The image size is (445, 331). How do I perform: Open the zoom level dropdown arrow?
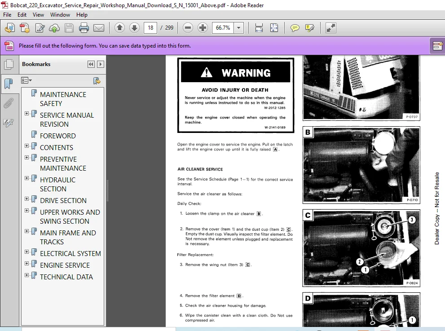[x=239, y=27]
